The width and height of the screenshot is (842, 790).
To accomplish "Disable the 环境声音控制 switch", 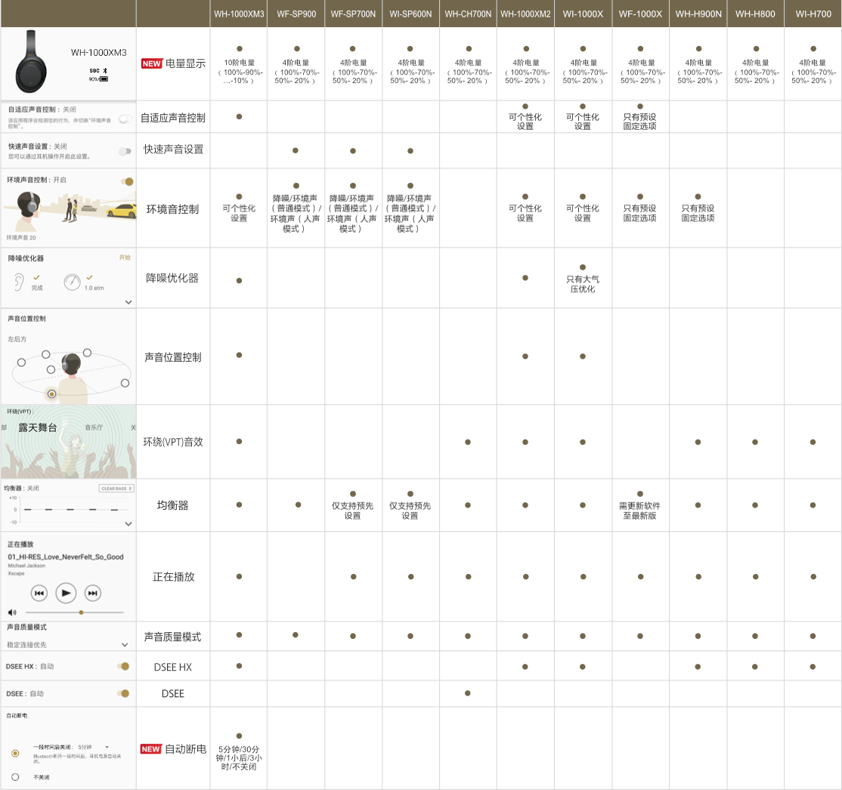I will 127,181.
